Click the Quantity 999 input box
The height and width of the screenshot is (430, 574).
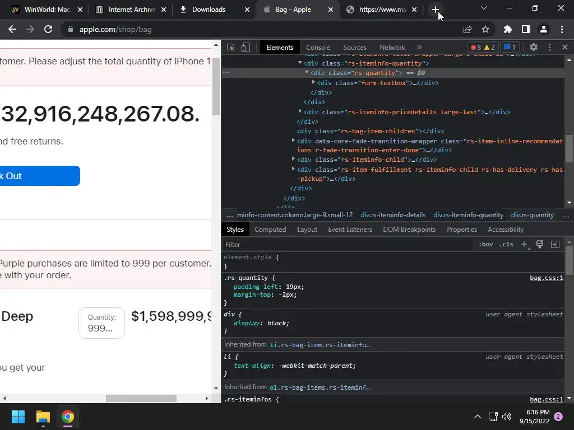[x=102, y=323]
